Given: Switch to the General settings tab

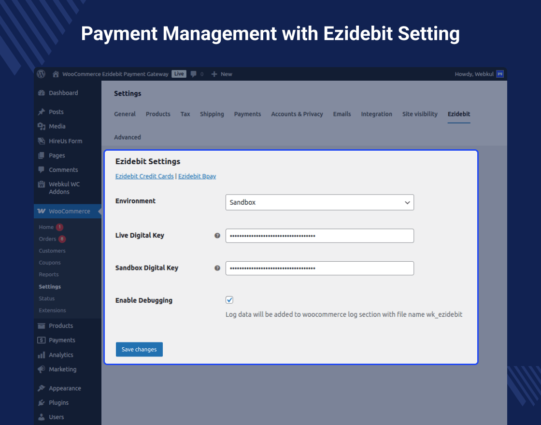Looking at the screenshot, I should click(x=125, y=114).
